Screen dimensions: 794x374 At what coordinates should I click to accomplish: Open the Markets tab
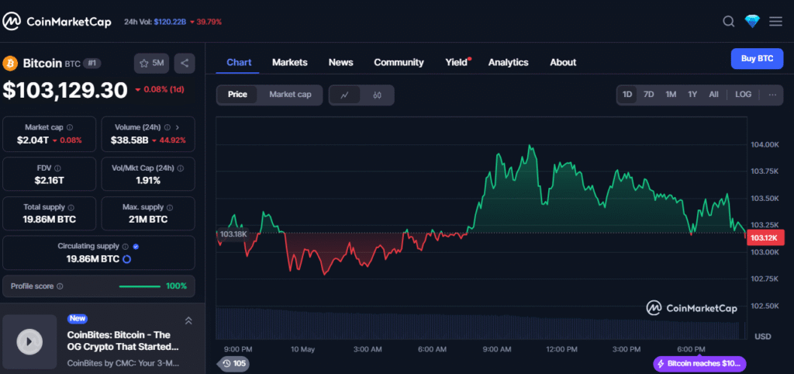coord(290,62)
